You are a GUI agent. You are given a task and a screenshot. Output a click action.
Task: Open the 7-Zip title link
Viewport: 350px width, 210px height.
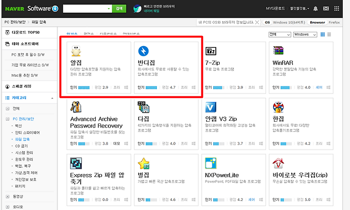pos(212,63)
